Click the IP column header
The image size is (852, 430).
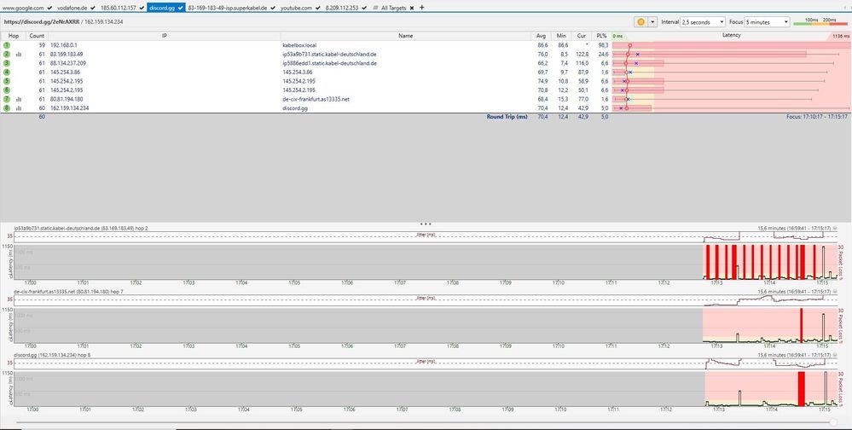tap(164, 36)
